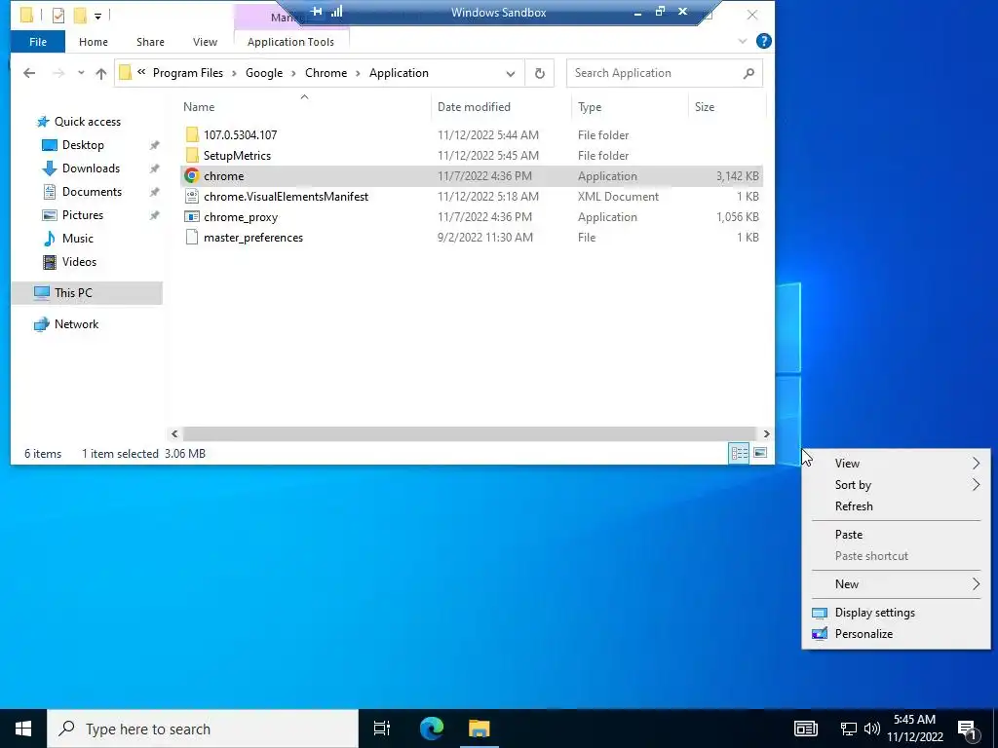Open the touch keyboard tray icon
The image size is (998, 748).
coord(805,729)
